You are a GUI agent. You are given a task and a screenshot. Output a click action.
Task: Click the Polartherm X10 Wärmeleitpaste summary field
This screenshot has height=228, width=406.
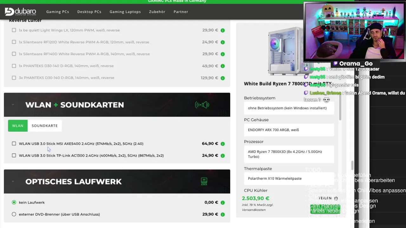point(289,179)
